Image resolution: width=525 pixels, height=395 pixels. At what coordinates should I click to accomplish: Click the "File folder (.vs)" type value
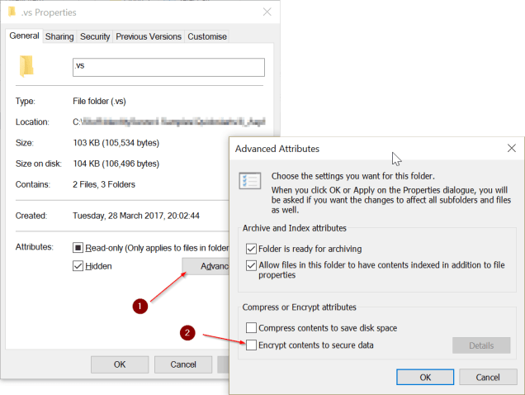[x=99, y=102]
